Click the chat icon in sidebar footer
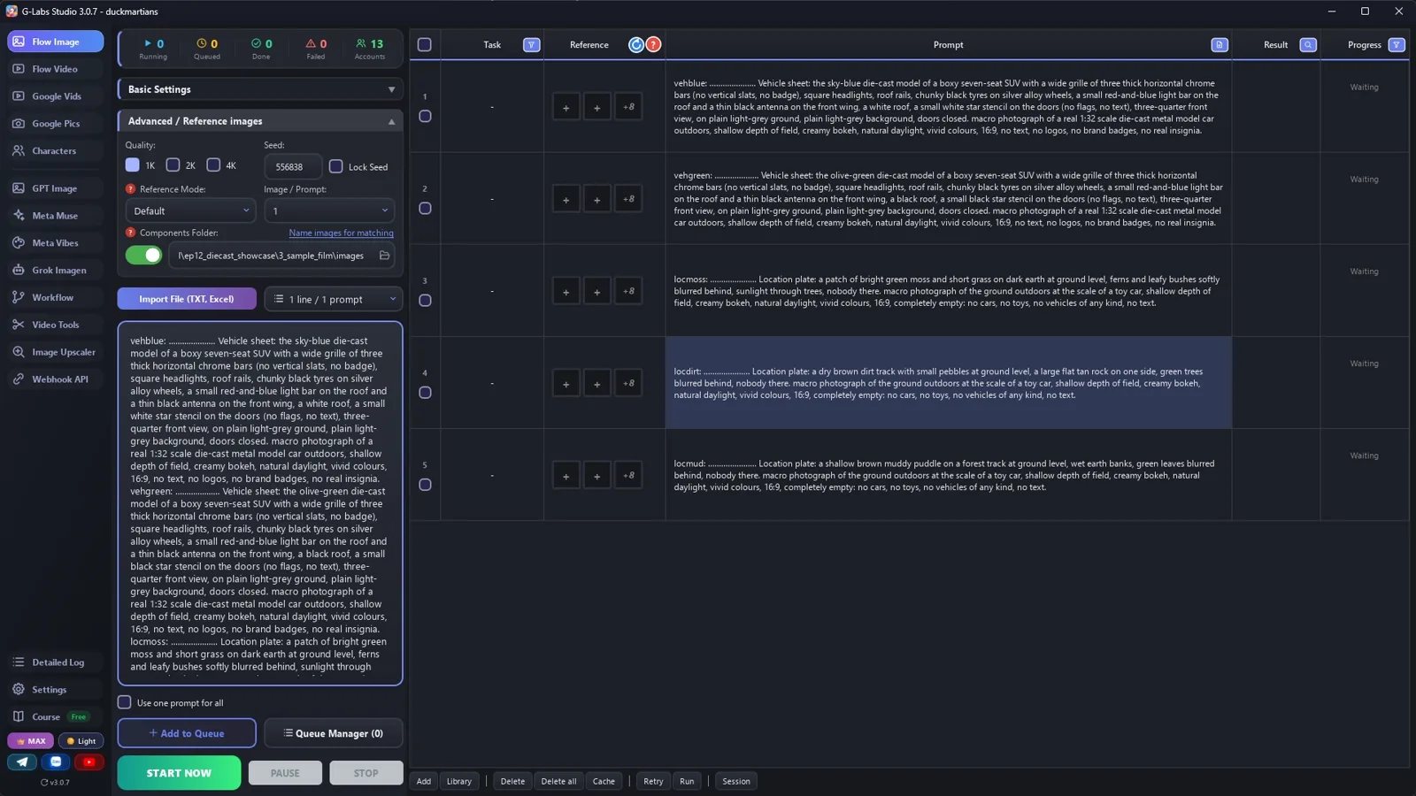The height and width of the screenshot is (796, 1416). point(56,762)
